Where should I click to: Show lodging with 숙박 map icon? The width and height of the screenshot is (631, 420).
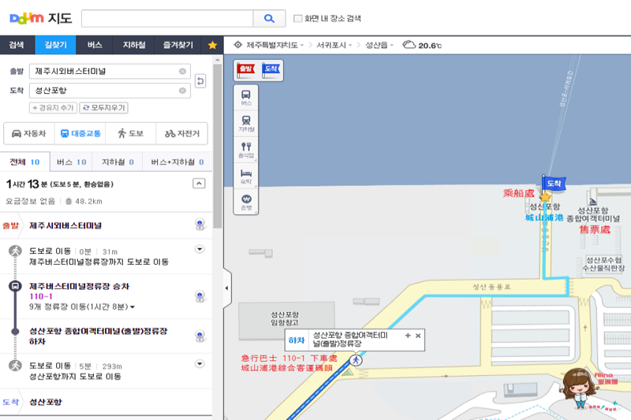coord(246,176)
